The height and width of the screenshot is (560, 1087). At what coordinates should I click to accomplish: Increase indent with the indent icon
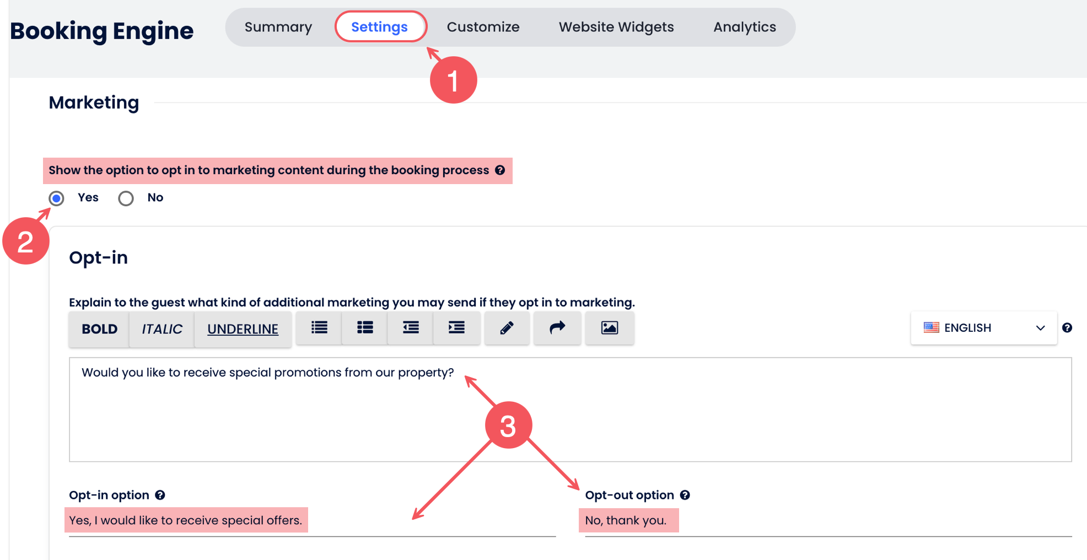(456, 328)
